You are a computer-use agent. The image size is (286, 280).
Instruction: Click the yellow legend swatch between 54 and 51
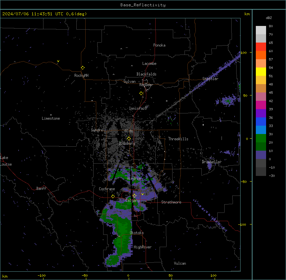click(261, 71)
